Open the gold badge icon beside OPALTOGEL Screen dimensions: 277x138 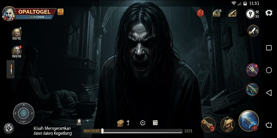61,12
